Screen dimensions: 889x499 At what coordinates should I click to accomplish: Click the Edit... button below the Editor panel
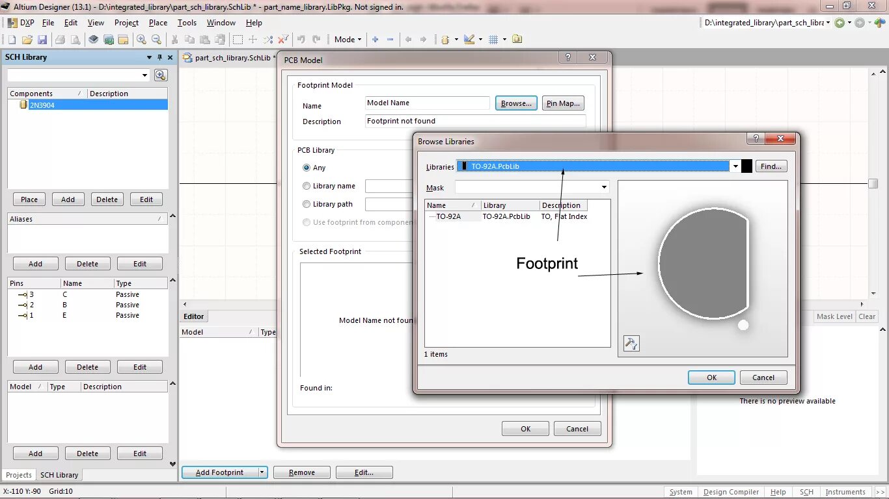pos(364,472)
